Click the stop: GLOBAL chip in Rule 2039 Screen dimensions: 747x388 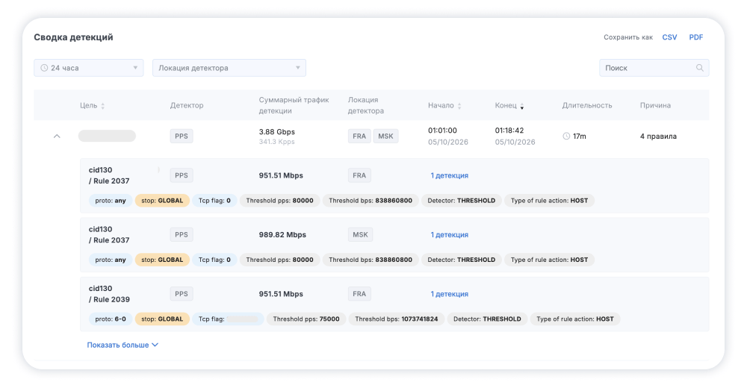pos(162,319)
